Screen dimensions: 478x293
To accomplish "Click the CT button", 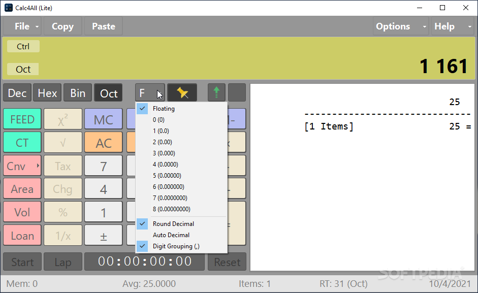I will click(22, 142).
